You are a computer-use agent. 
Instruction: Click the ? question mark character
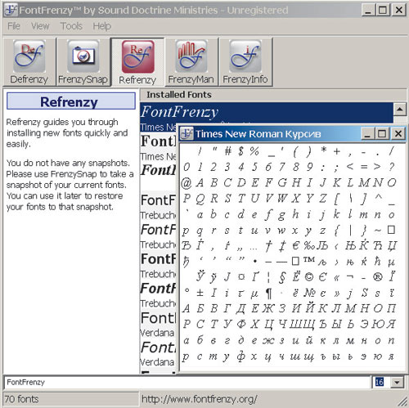point(392,167)
